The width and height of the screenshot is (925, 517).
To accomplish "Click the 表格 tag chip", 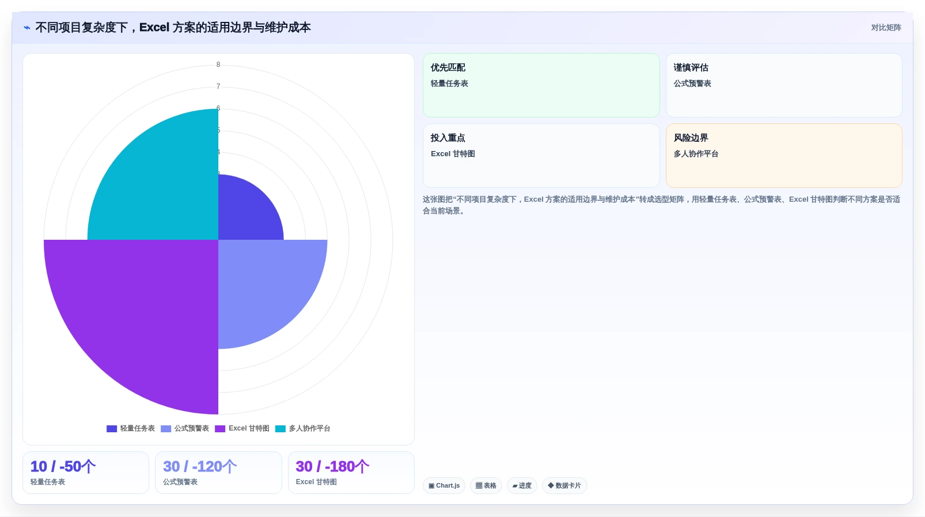I will coord(486,486).
